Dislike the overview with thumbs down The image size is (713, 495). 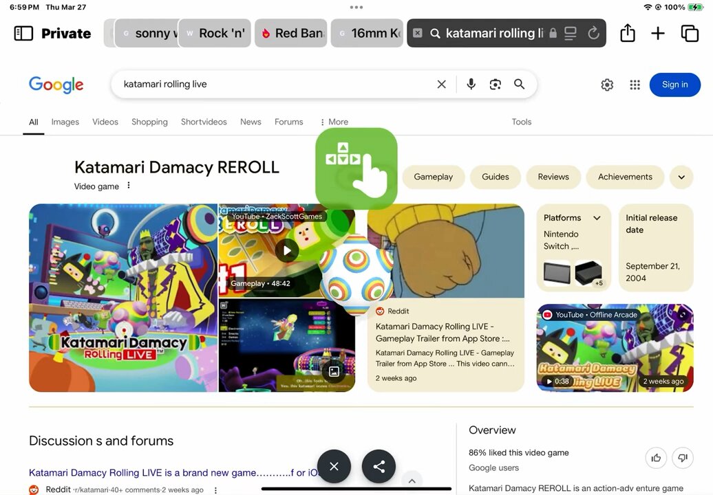coord(683,458)
